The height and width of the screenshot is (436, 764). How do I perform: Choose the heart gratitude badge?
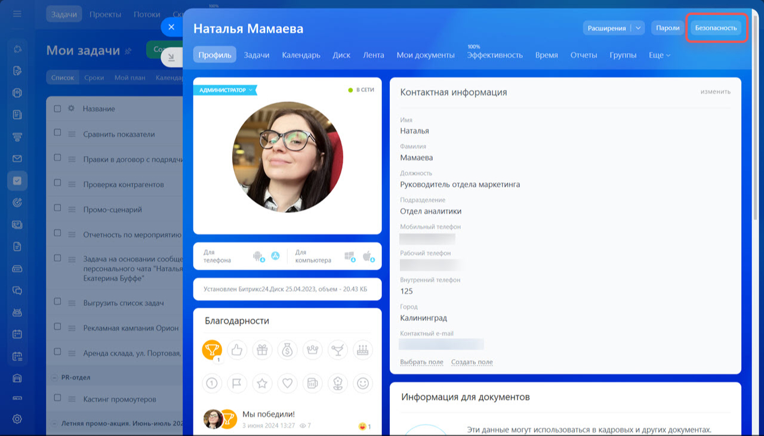point(287,384)
